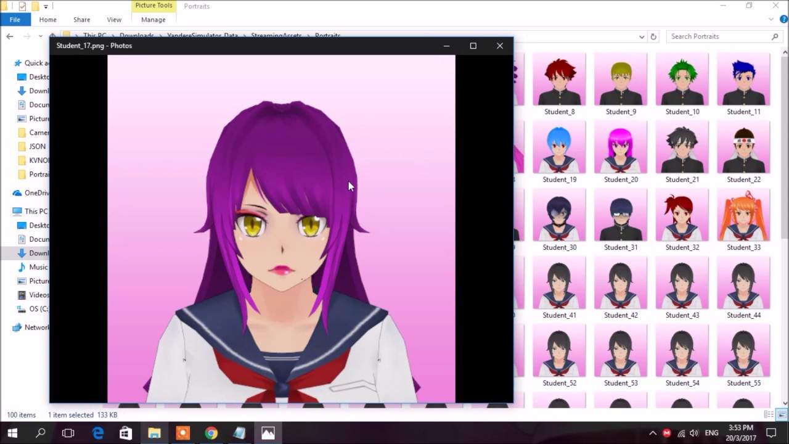Open the View ribbon tab
Image resolution: width=789 pixels, height=444 pixels.
[x=114, y=20]
